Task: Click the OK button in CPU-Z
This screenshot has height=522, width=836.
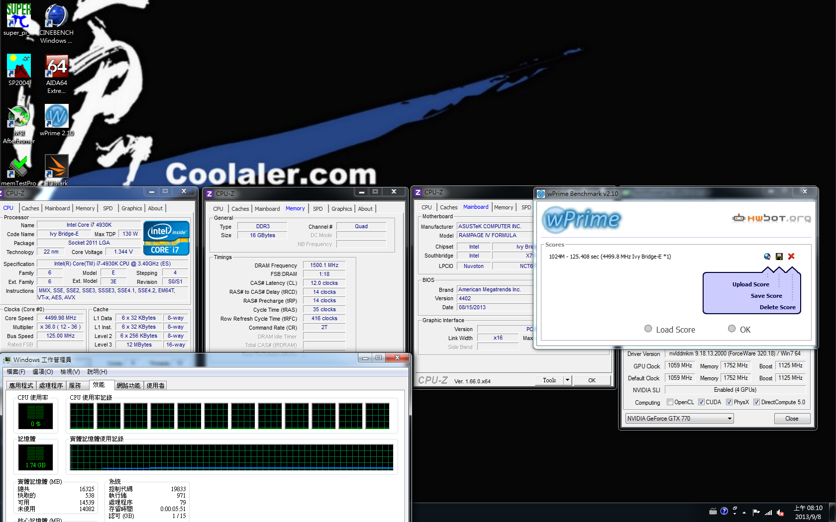Action: pos(592,380)
